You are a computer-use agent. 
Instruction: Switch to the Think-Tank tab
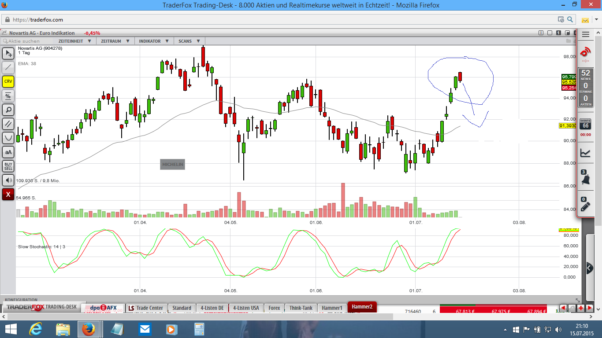pos(301,308)
